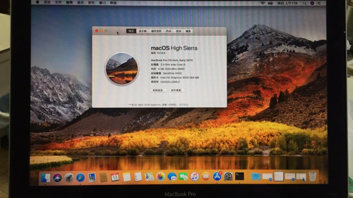Click the SanDisk startup disk line

point(166,73)
